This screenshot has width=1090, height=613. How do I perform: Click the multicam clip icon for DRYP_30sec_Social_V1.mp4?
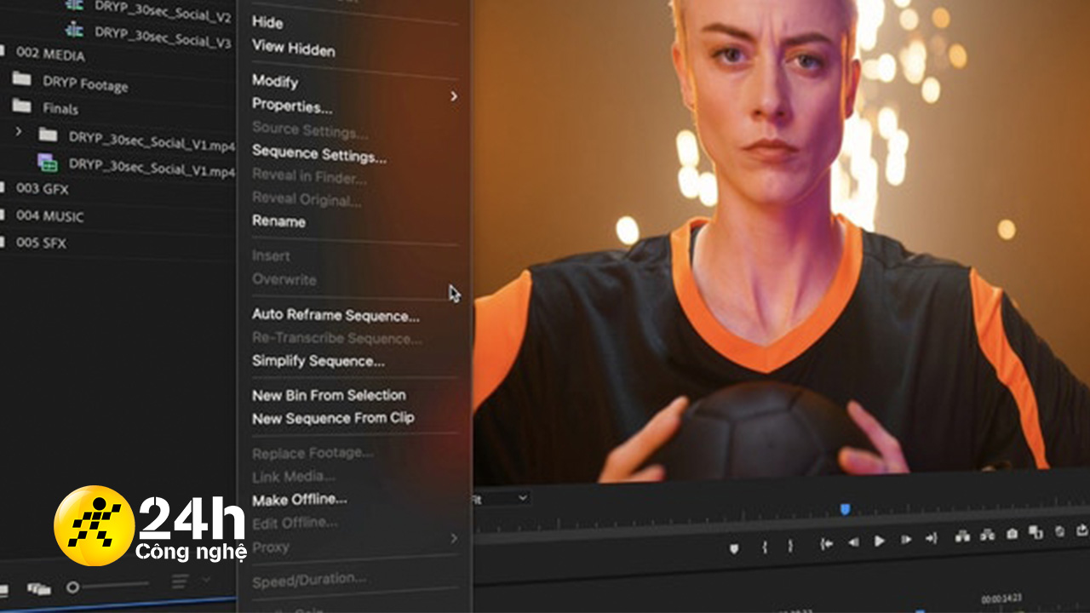click(x=48, y=162)
